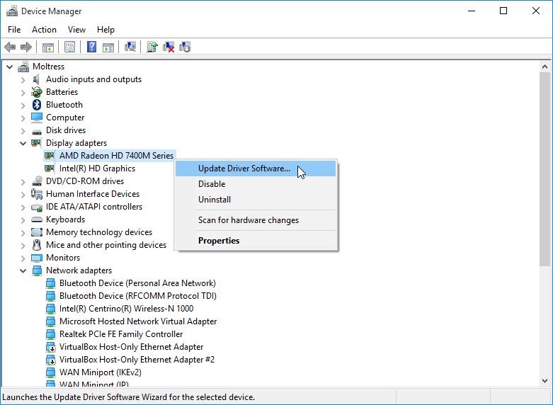The height and width of the screenshot is (405, 553).
Task: Click the scrollbar down arrow
Action: (x=545, y=381)
